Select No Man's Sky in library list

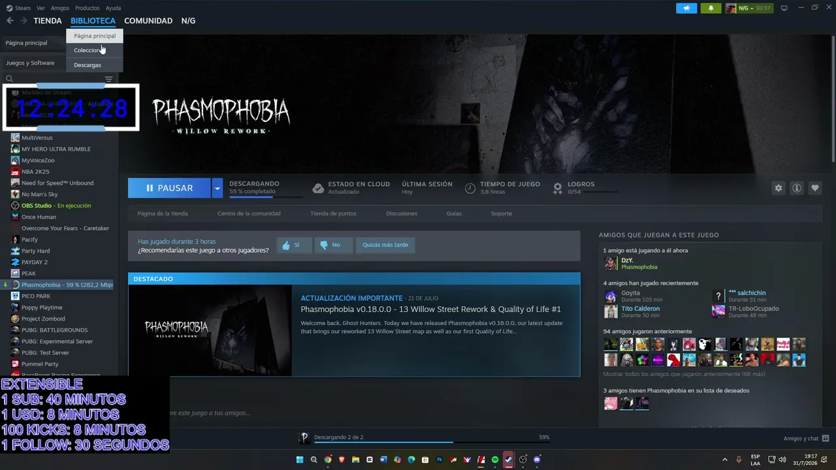point(40,195)
